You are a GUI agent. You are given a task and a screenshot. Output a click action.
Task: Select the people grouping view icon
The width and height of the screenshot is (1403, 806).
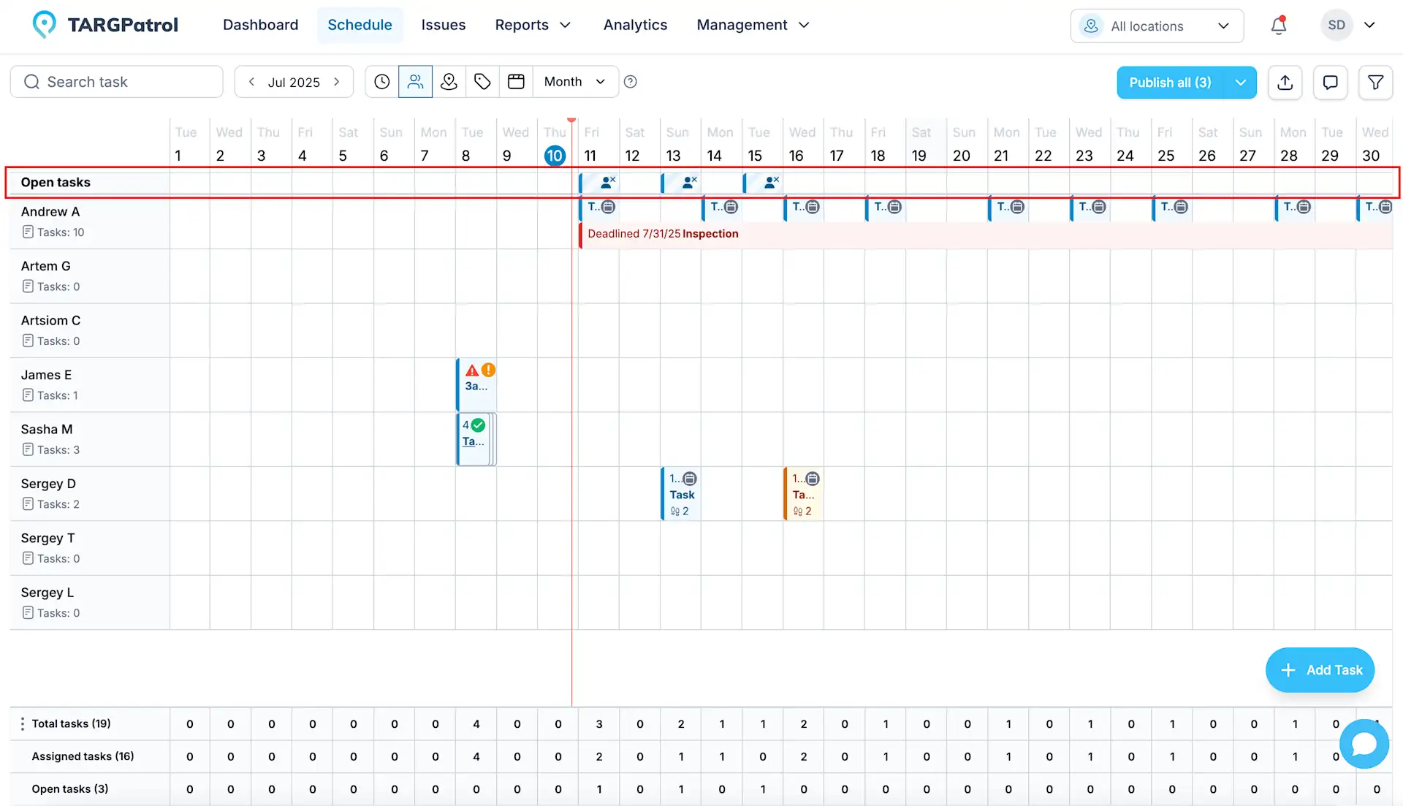point(415,82)
